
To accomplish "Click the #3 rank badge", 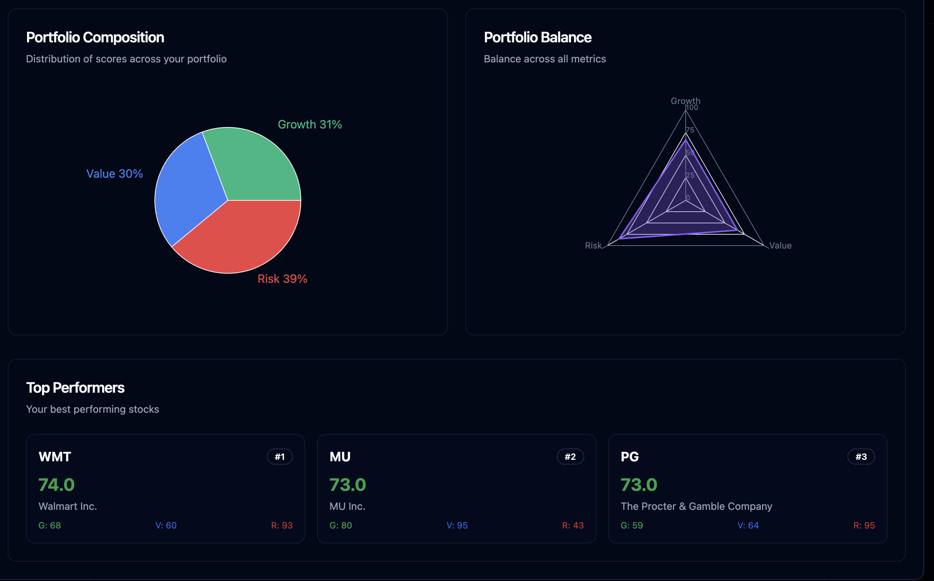I will tap(861, 457).
